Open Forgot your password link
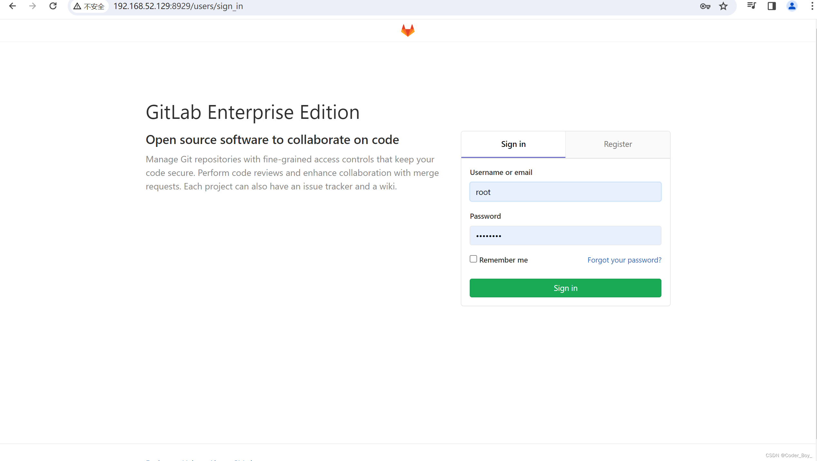The image size is (817, 461). coord(624,260)
